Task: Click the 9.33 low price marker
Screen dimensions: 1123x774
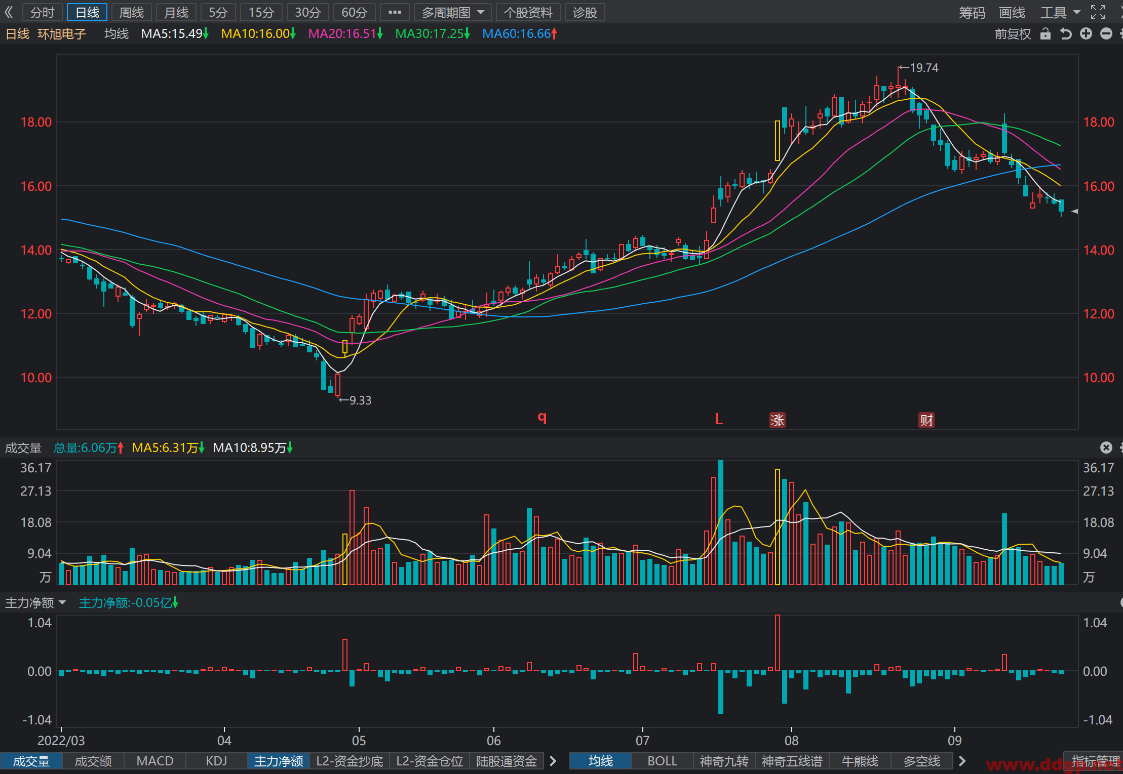Action: (x=356, y=400)
